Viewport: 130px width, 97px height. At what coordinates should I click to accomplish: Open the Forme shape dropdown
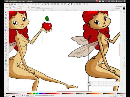click(x=44, y=8)
